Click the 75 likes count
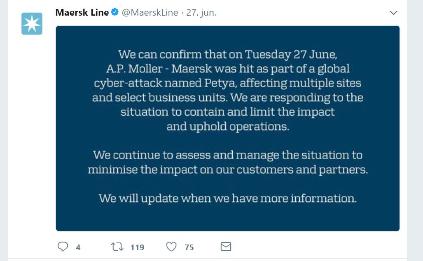This screenshot has width=423, height=261. click(189, 247)
